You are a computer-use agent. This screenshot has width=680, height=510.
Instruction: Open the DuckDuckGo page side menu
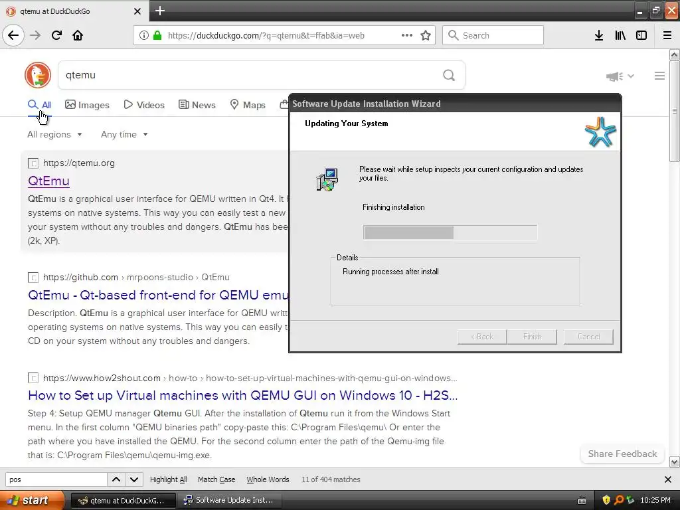pyautogui.click(x=659, y=76)
